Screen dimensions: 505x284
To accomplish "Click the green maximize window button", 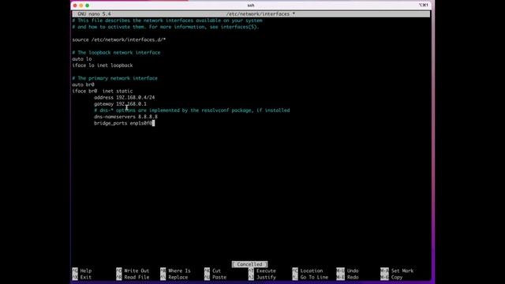I will coord(88,6).
